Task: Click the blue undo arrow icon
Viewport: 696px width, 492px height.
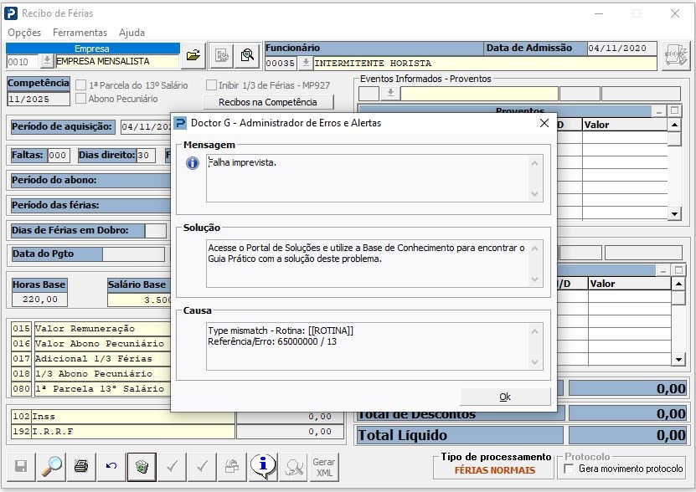Action: point(111,467)
